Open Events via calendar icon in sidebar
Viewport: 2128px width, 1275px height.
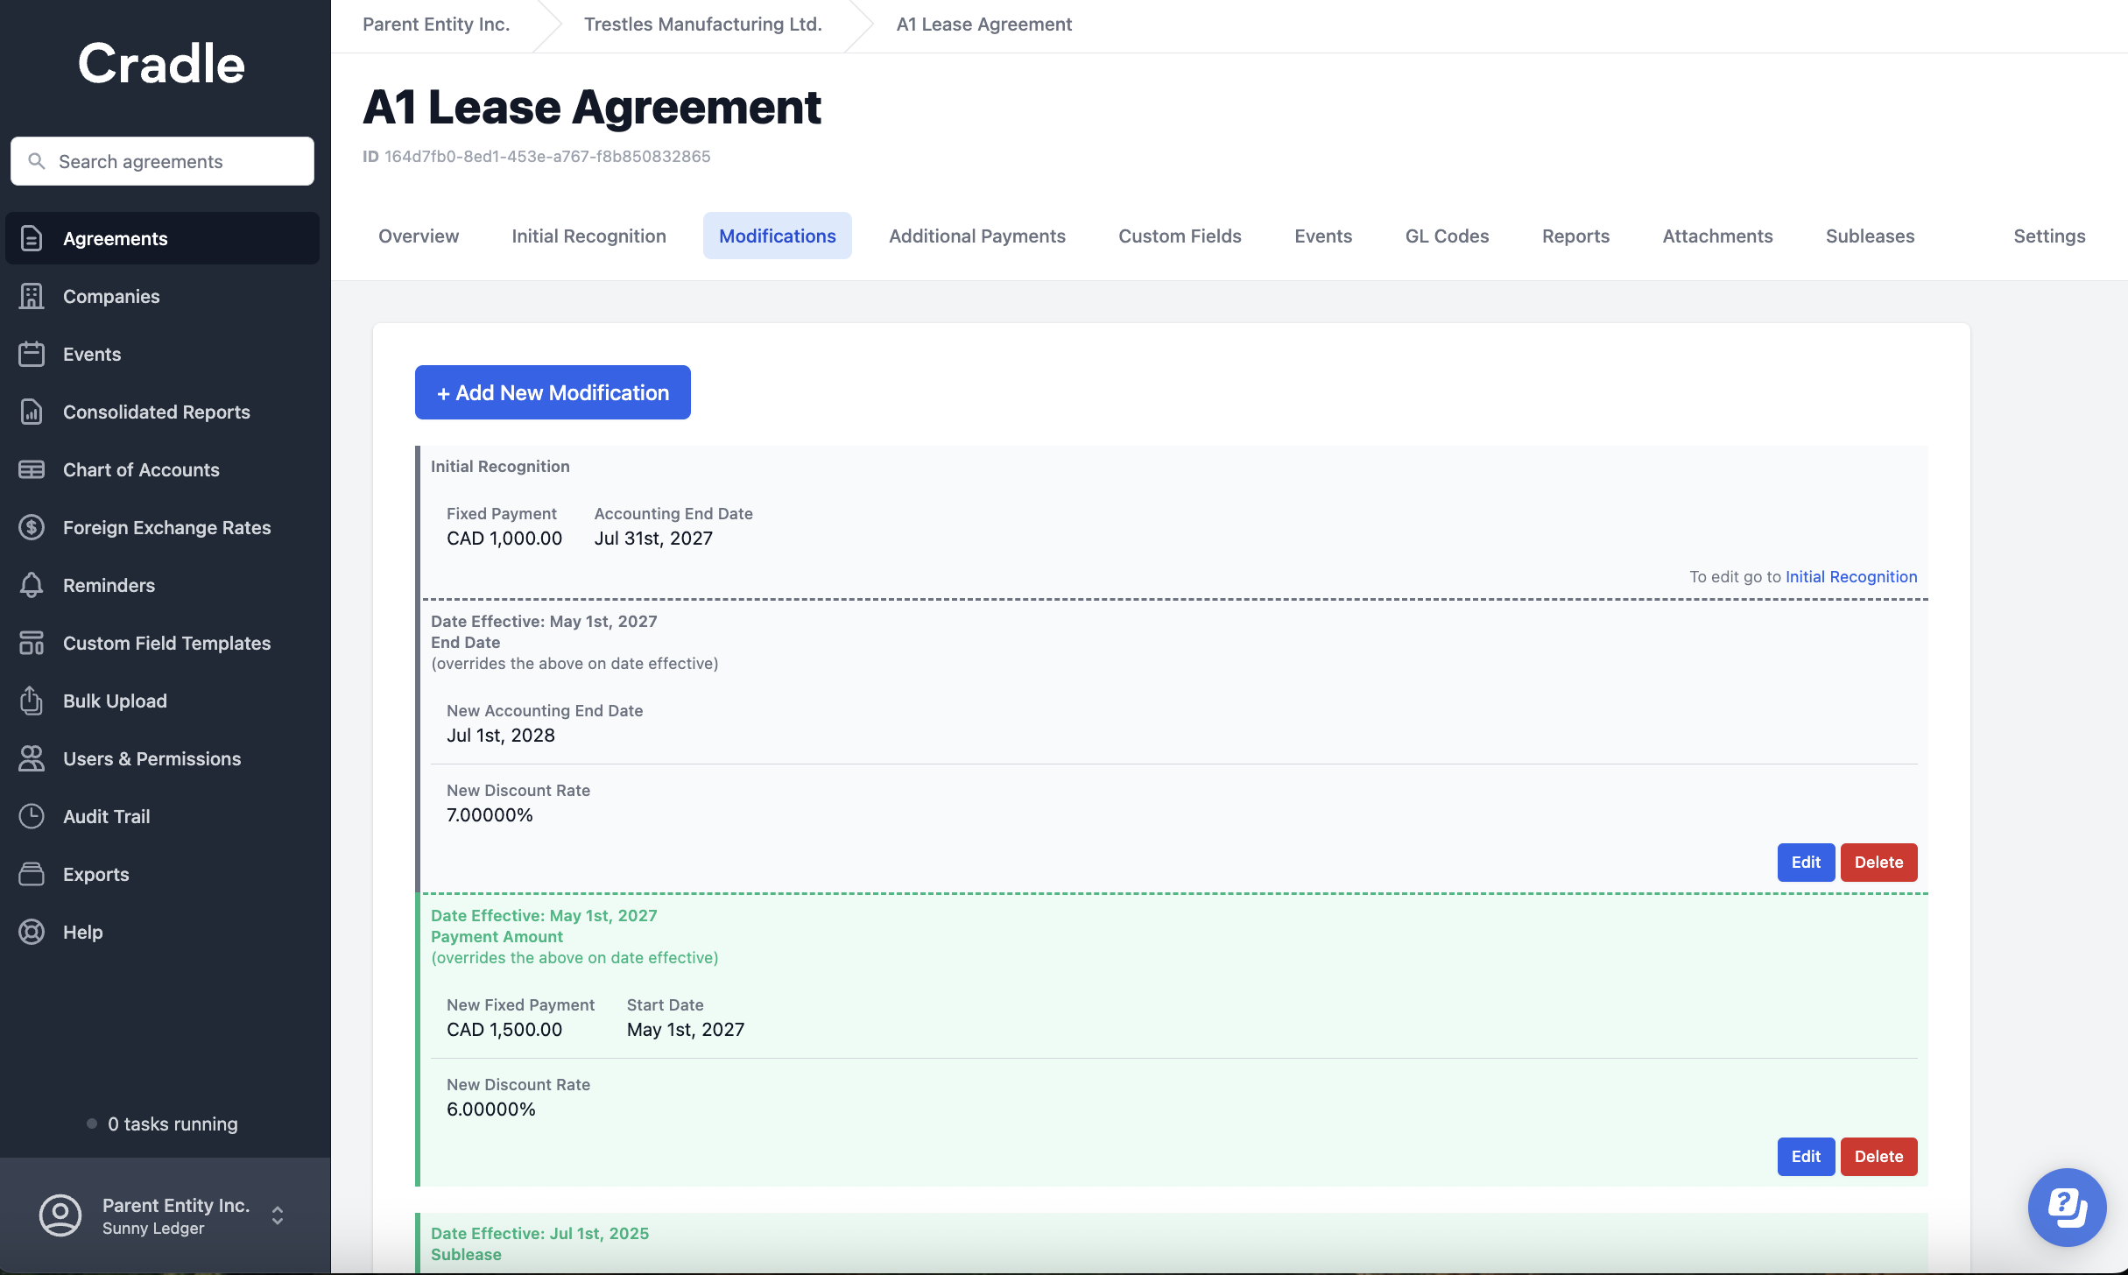click(32, 354)
